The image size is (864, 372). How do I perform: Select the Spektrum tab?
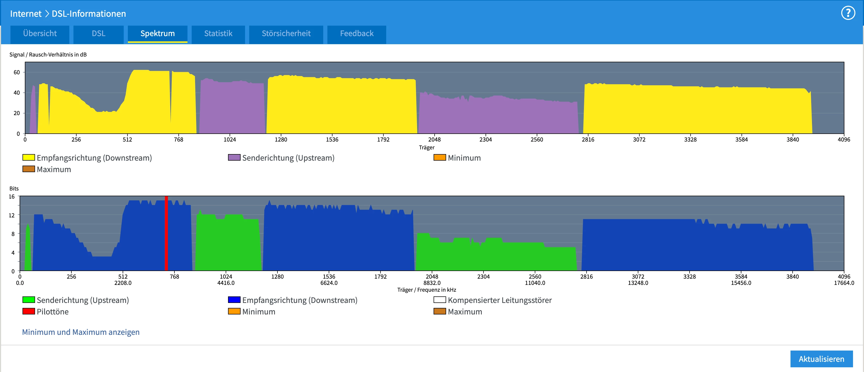click(157, 33)
